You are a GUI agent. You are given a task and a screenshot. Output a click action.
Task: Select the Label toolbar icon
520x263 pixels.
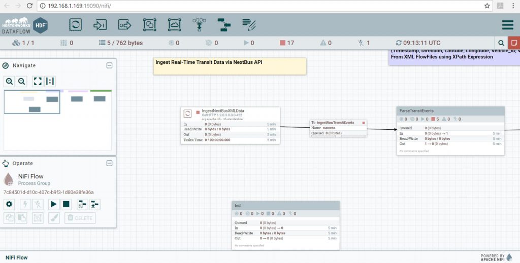(249, 24)
